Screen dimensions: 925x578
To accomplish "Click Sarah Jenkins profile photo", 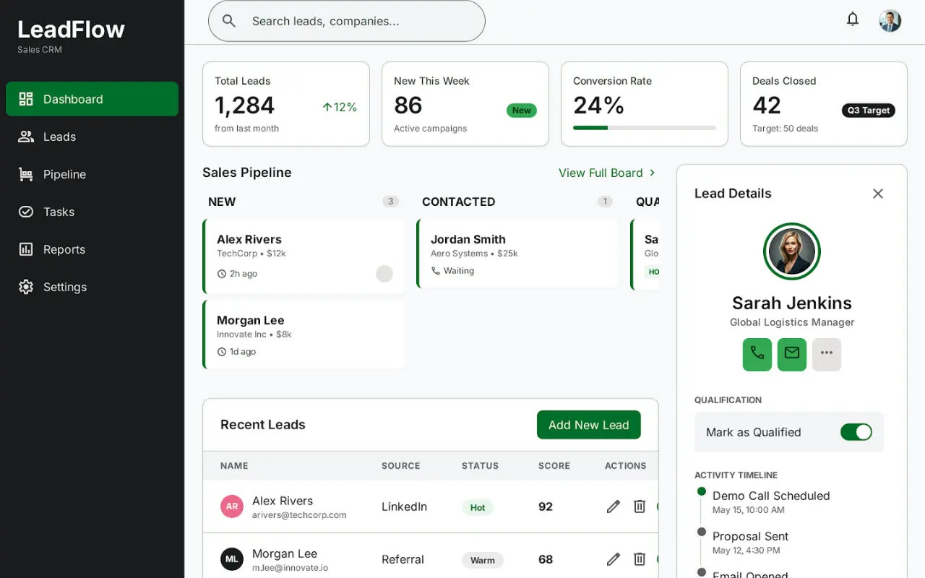I will [x=792, y=251].
